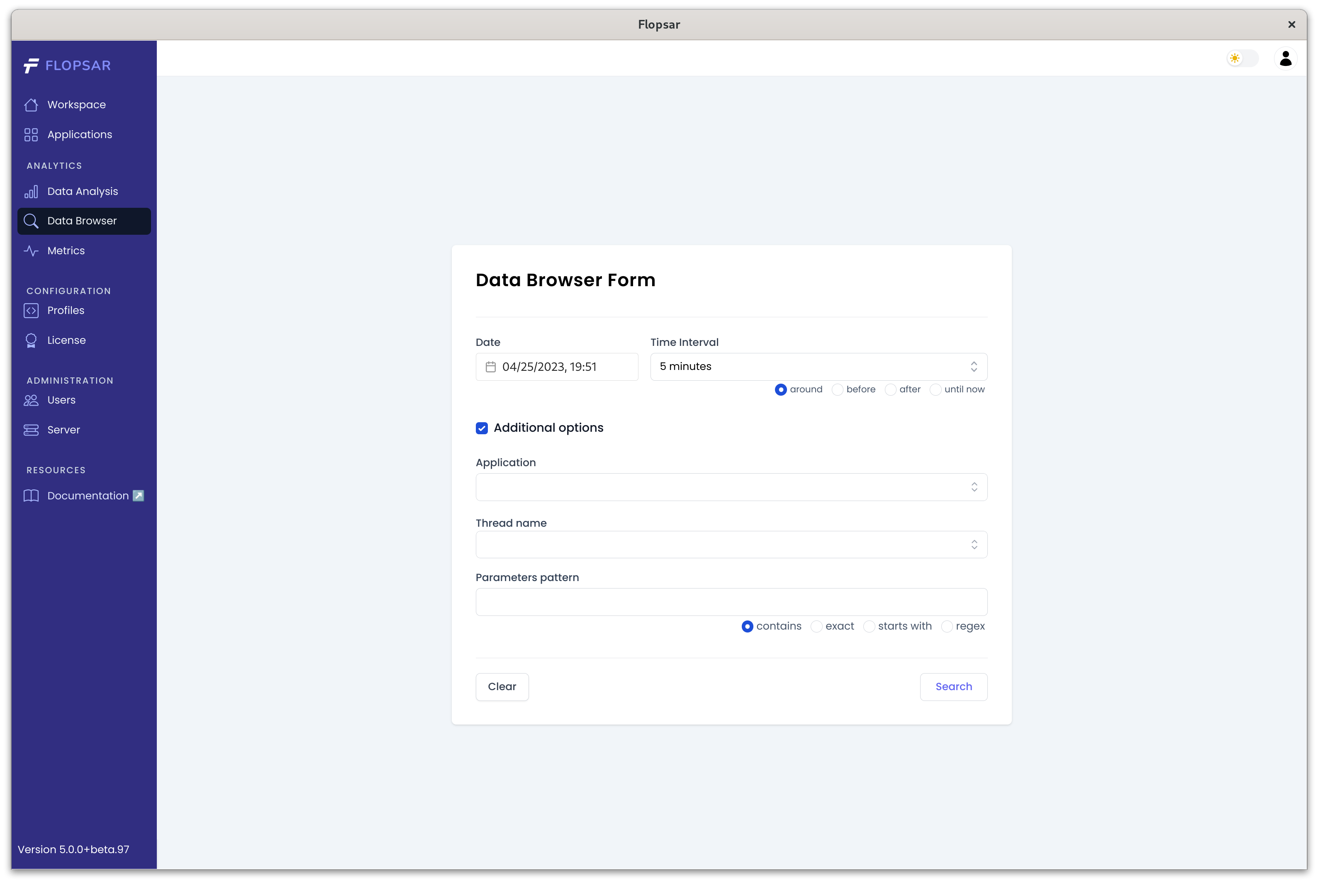Select the 'before' radio option

coord(838,390)
